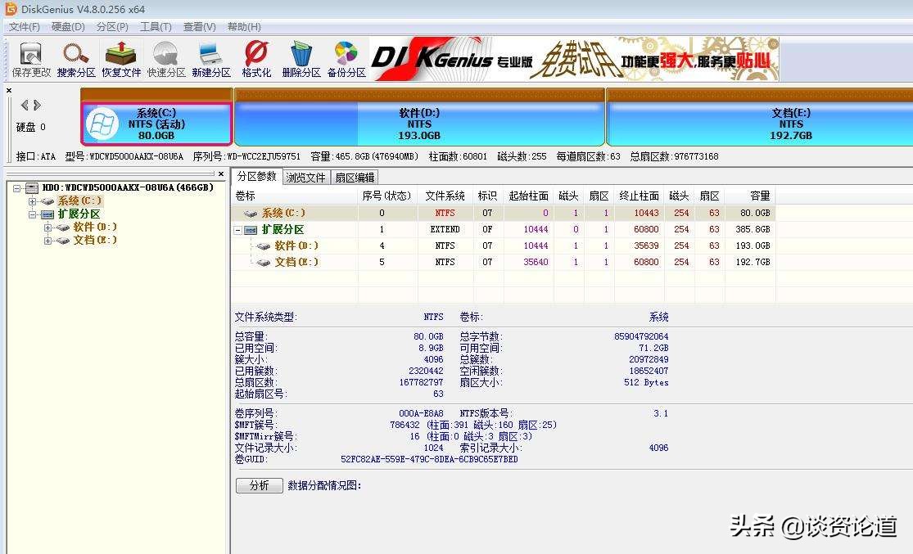The image size is (913, 554).
Task: Select the 新建分区 (New Partition) tool
Action: click(210, 57)
